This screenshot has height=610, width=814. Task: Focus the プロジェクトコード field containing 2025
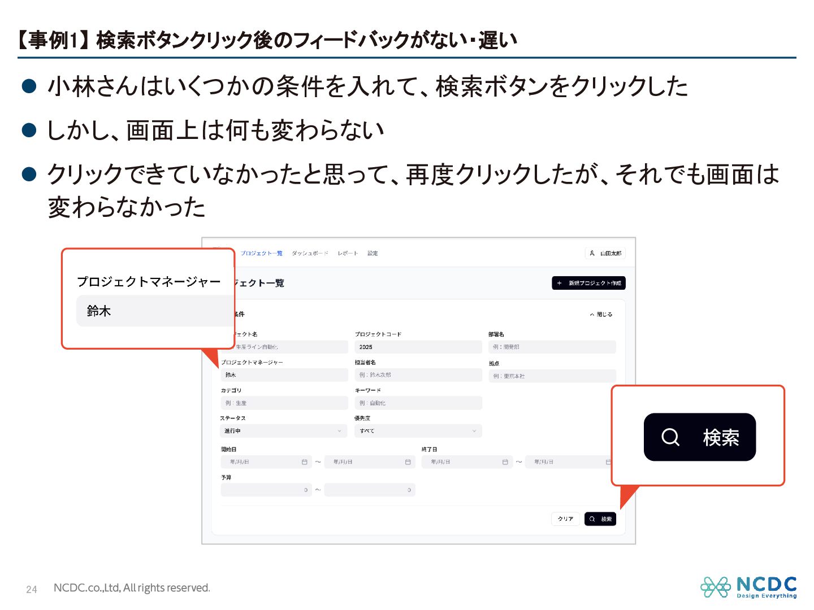(x=418, y=347)
